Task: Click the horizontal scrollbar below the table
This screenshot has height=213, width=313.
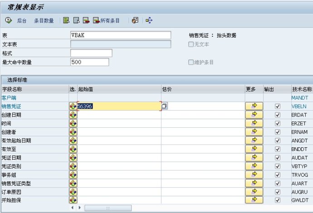Action: (x=108, y=208)
